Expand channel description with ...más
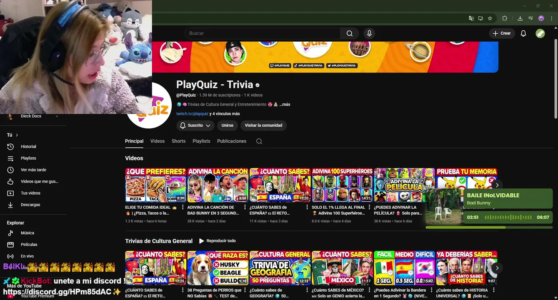The height and width of the screenshot is (300, 558). click(x=285, y=105)
